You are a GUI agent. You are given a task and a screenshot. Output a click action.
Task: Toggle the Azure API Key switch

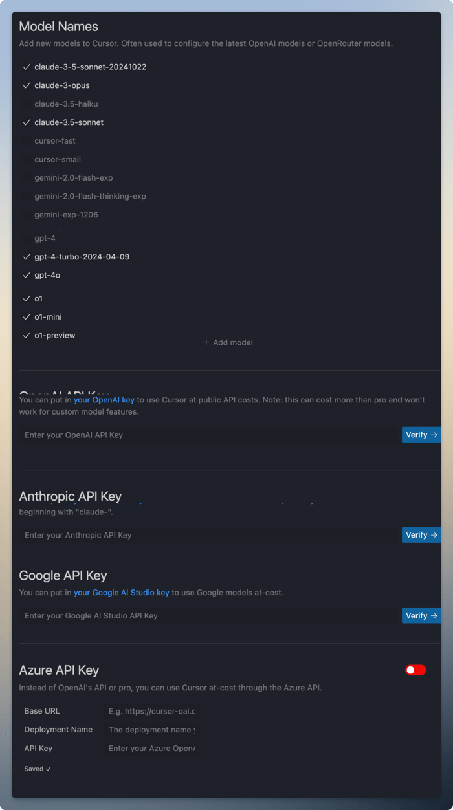pyautogui.click(x=415, y=670)
